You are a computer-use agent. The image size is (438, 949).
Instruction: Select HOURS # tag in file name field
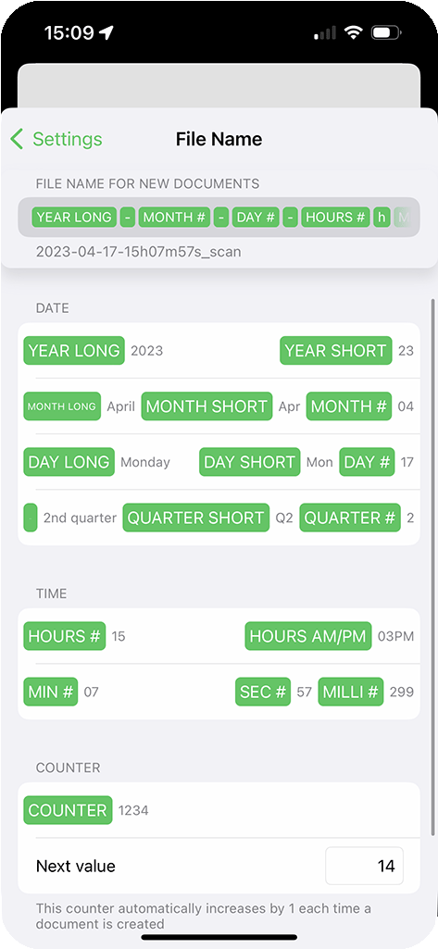335,218
